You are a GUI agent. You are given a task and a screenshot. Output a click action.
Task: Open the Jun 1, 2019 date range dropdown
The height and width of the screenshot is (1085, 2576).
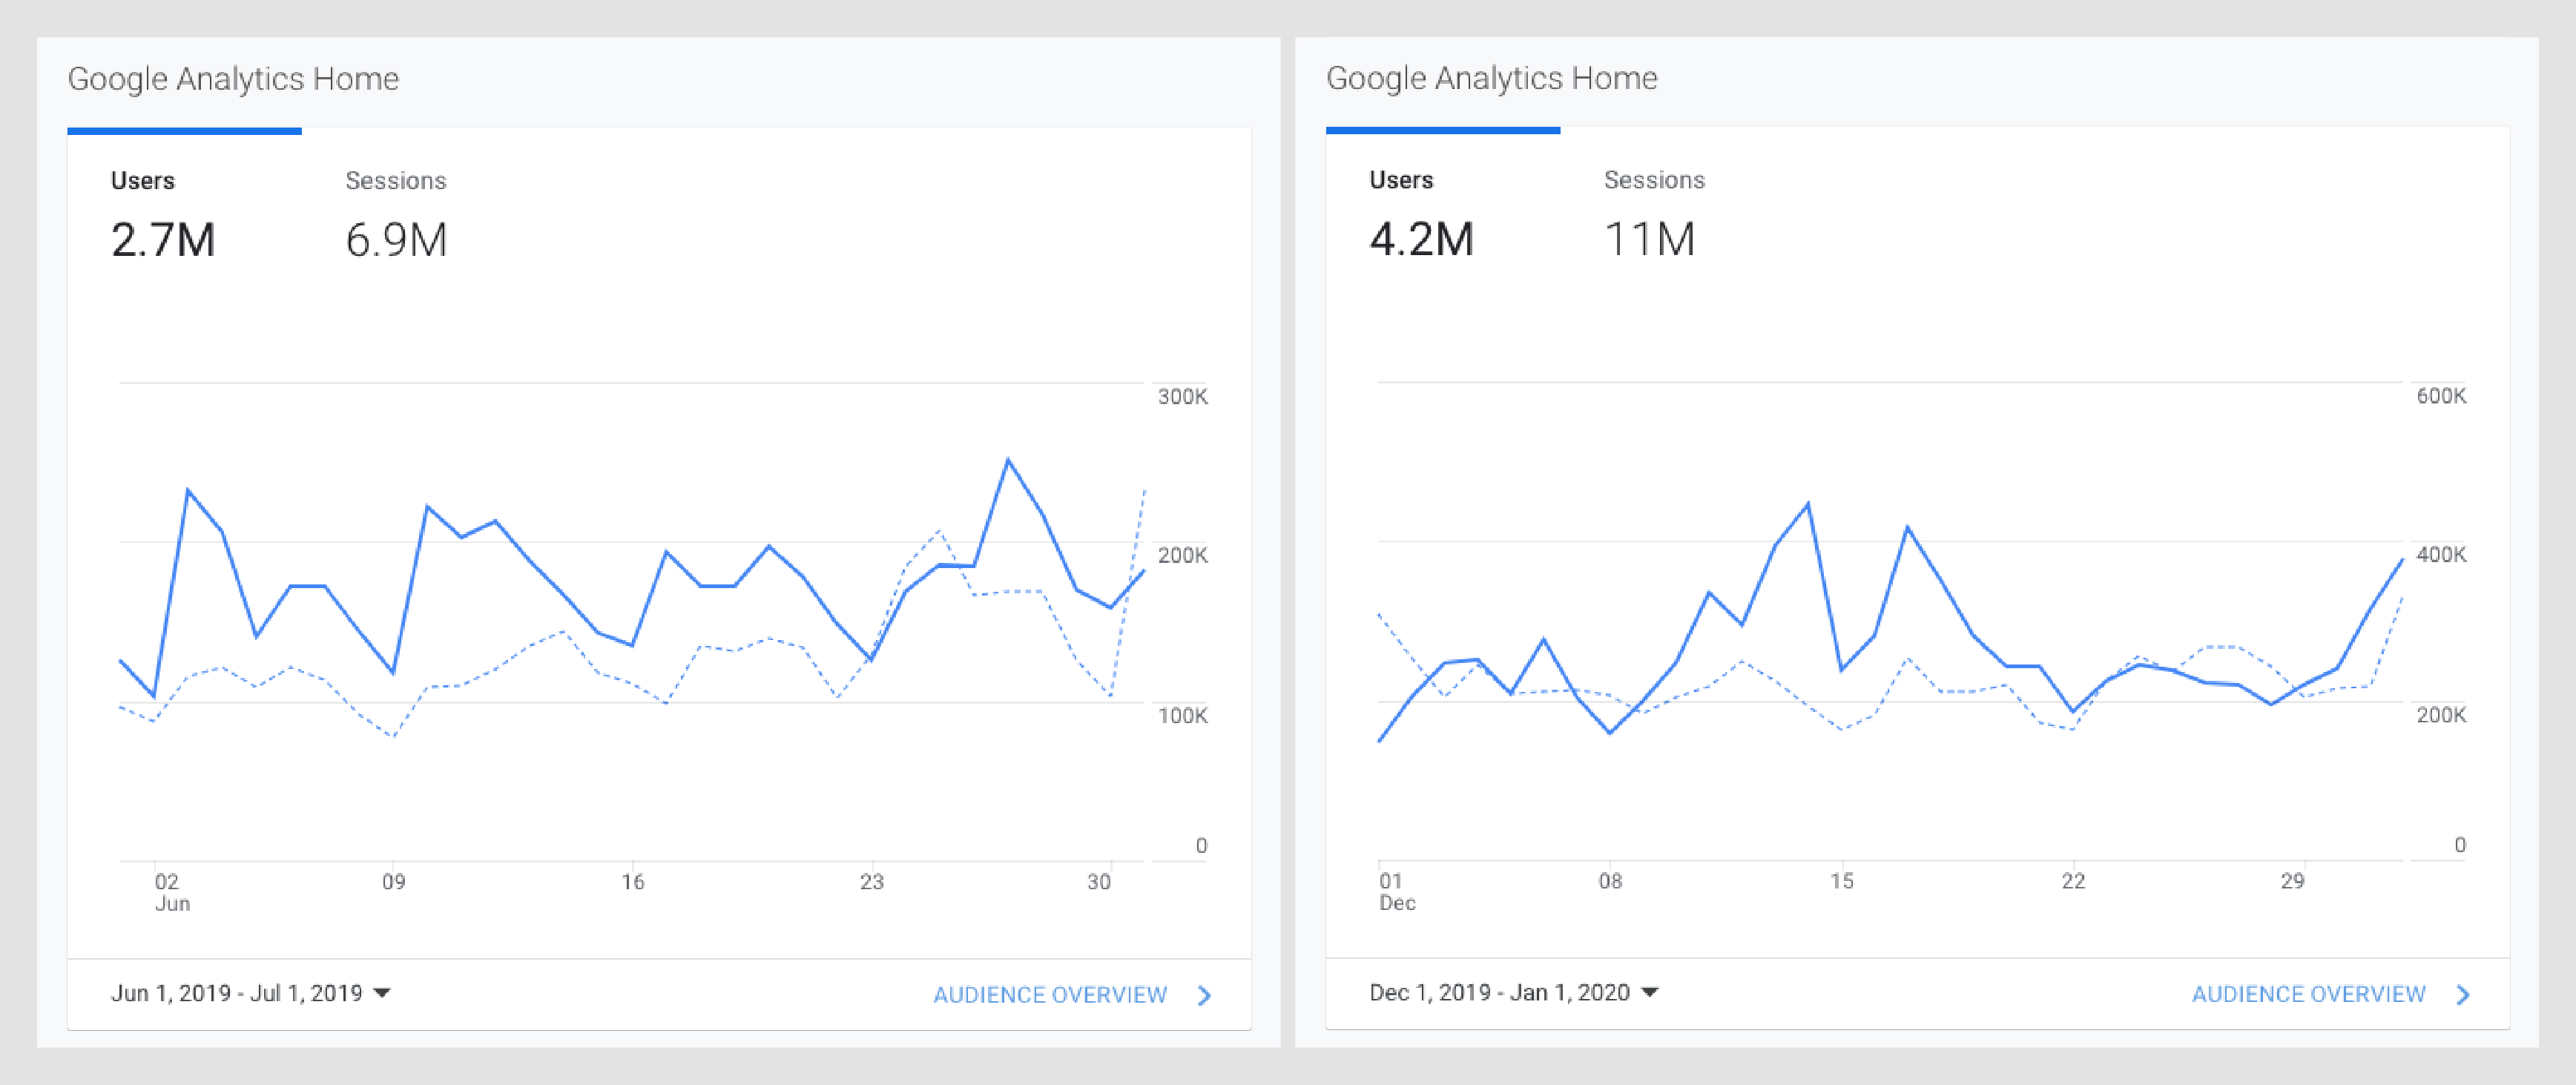tap(236, 993)
